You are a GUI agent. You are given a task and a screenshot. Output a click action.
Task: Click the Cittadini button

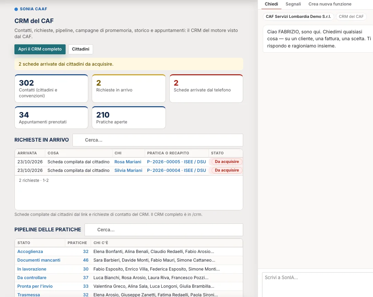click(x=81, y=49)
